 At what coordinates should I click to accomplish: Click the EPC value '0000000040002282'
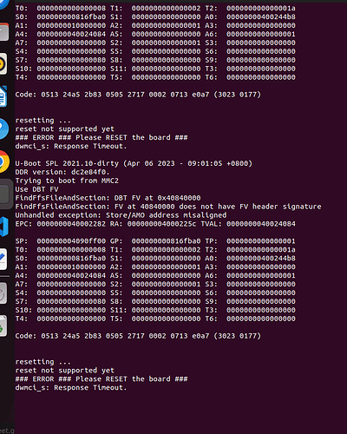[71, 224]
